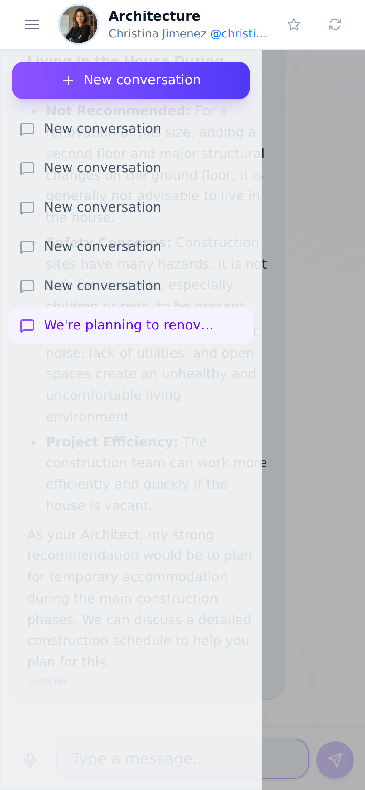Open the @christi… profile link
This screenshot has height=790, width=365.
point(239,33)
